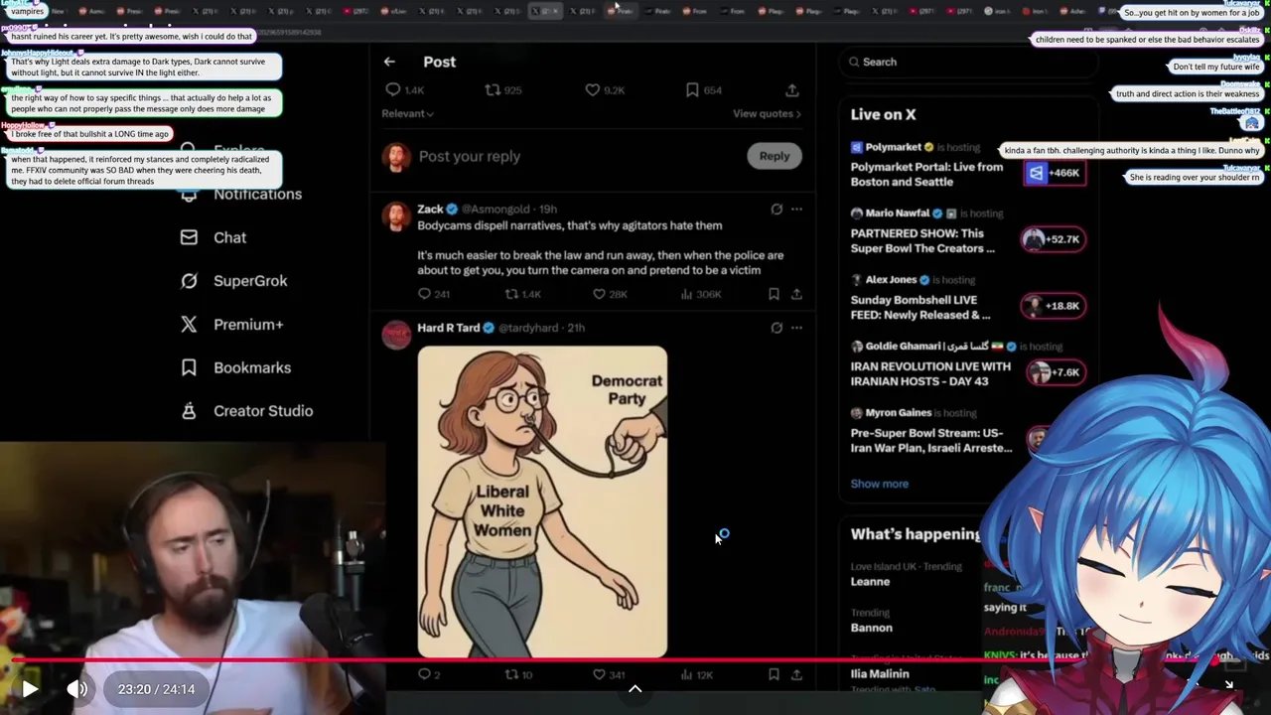Image resolution: width=1271 pixels, height=715 pixels.
Task: Like the main post with 9.2K
Action: [592, 90]
